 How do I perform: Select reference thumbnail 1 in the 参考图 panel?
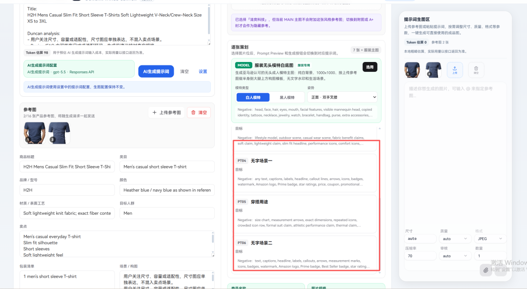(x=35, y=133)
